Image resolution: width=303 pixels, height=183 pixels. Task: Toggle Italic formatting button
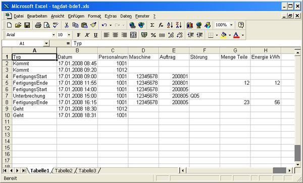click(x=87, y=35)
